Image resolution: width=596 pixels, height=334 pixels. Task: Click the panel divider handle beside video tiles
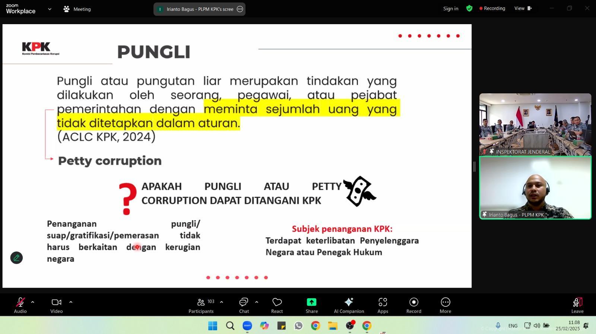[x=474, y=167]
